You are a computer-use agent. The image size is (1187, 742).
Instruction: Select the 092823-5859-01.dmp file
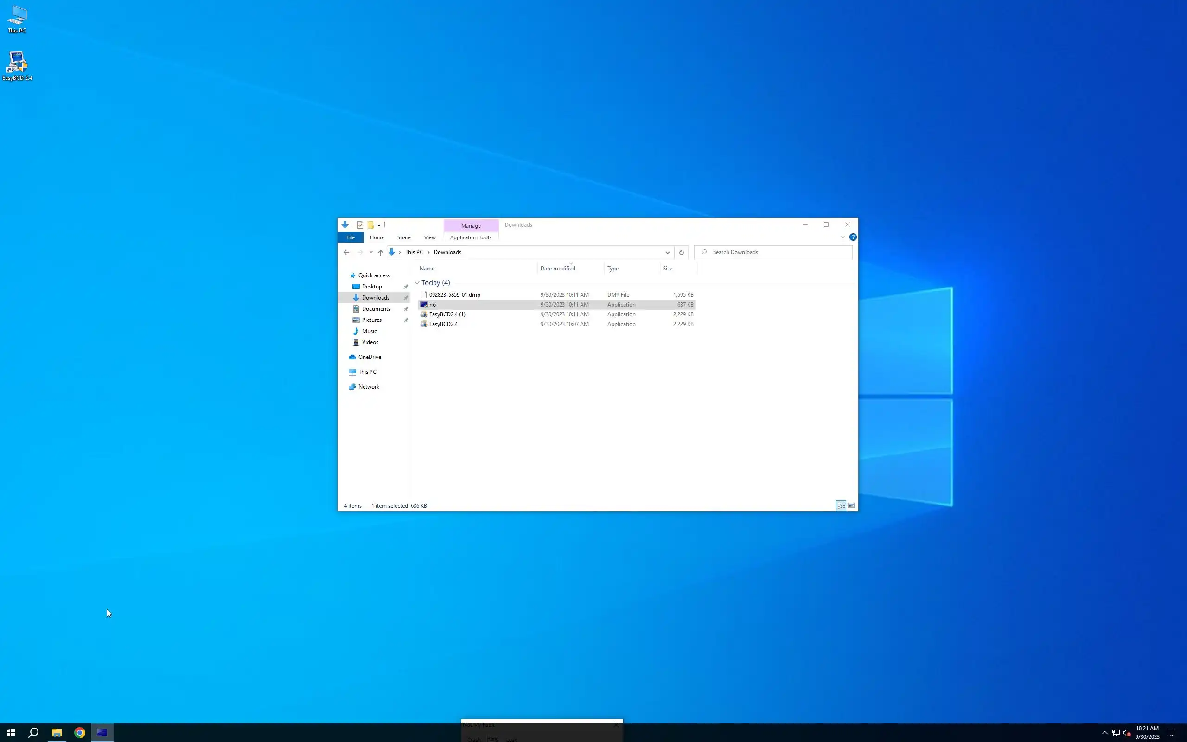point(454,295)
